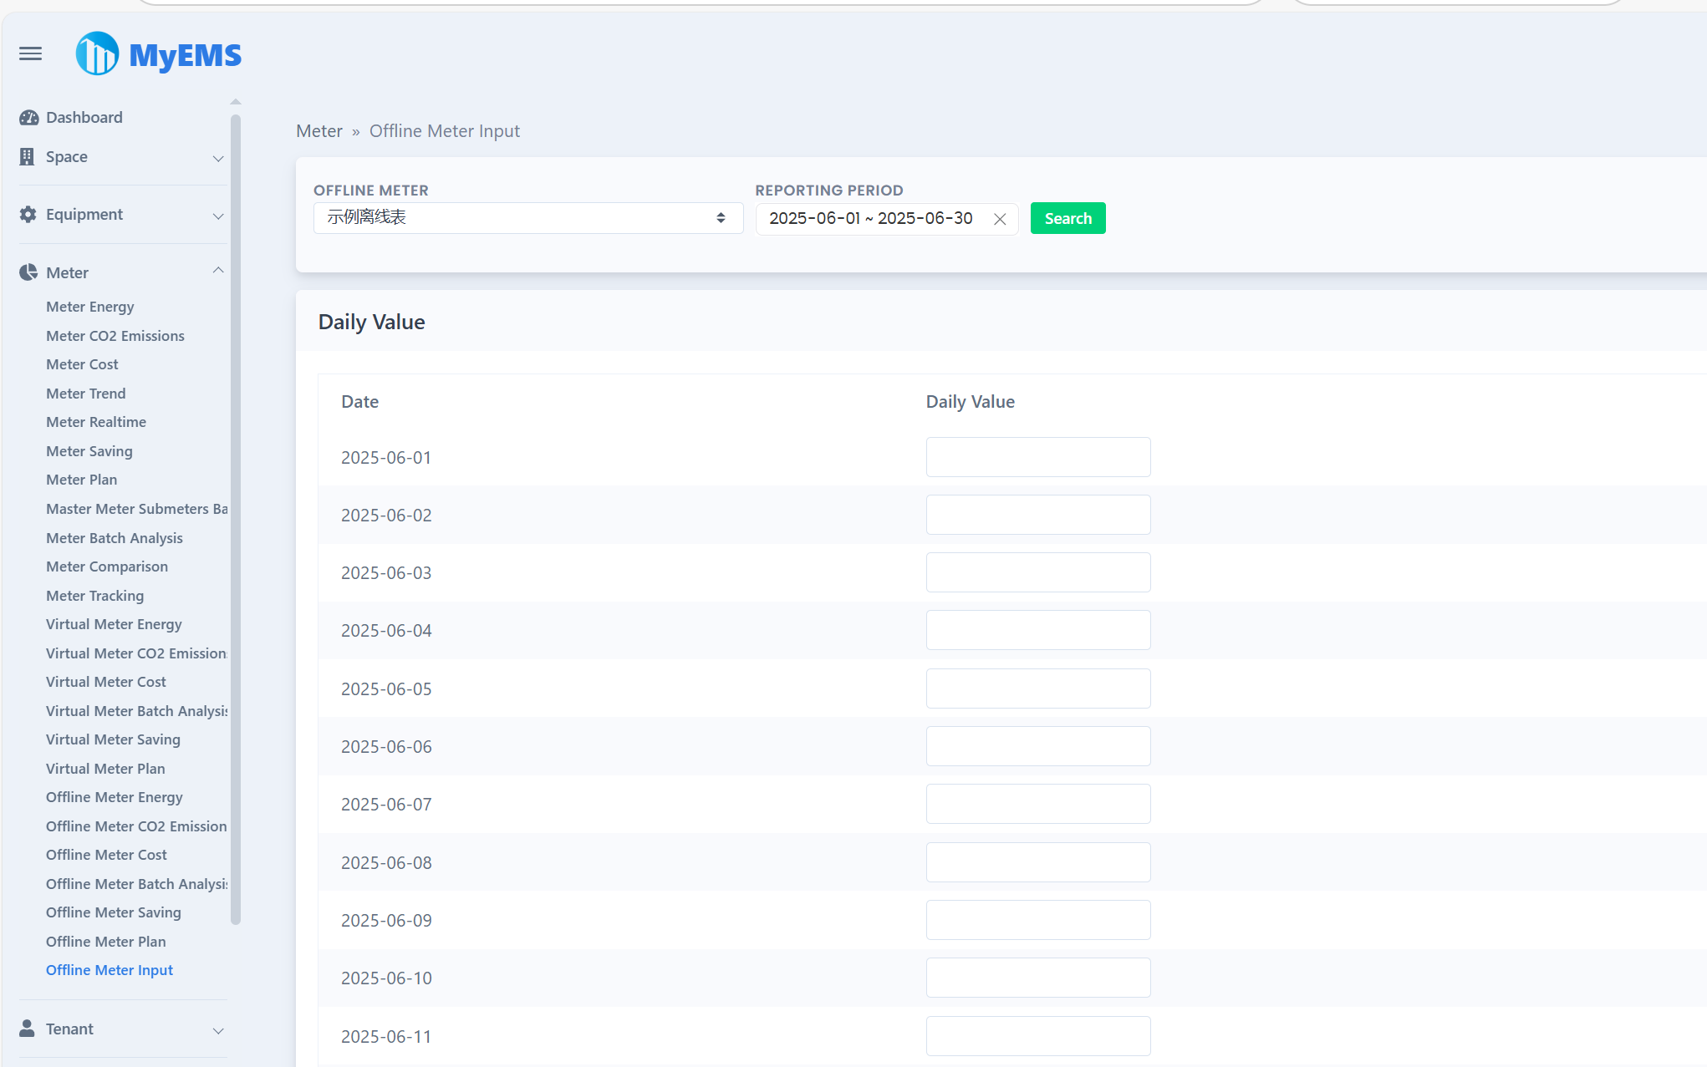Open the Offline Meter dropdown
The image size is (1707, 1067).
[527, 218]
